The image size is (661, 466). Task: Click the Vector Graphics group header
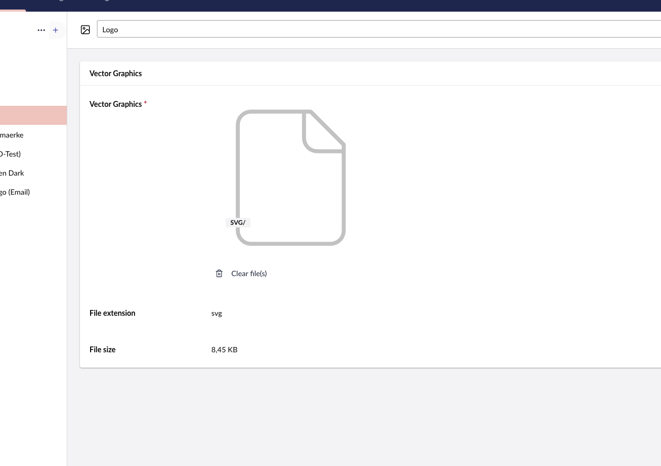coord(115,74)
